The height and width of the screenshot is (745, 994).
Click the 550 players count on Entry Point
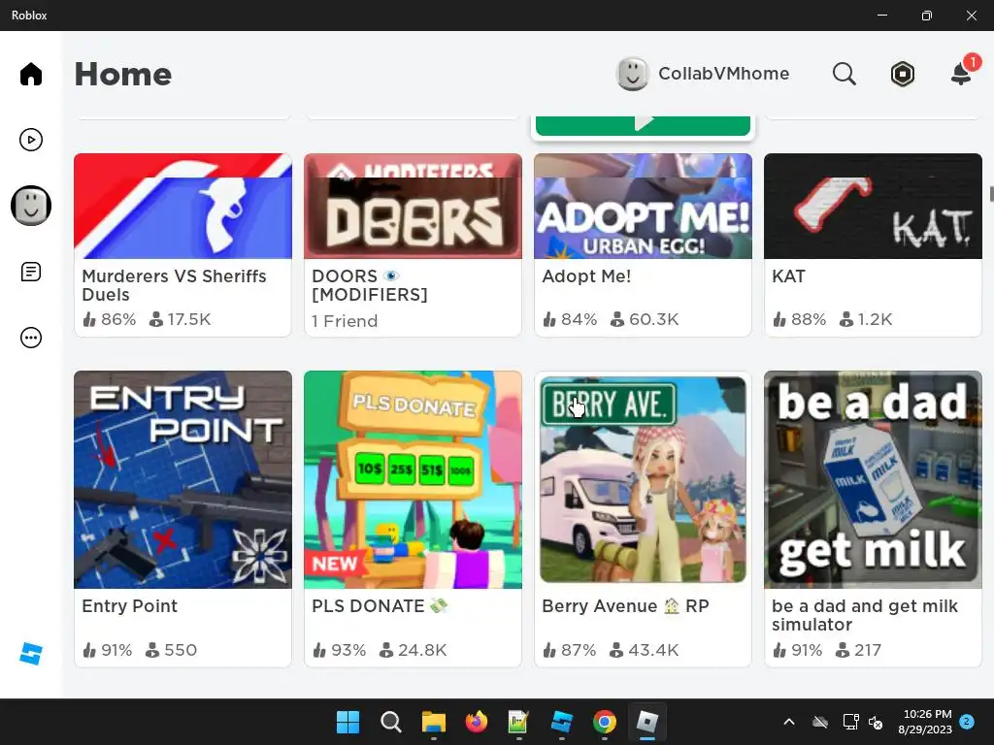[171, 650]
